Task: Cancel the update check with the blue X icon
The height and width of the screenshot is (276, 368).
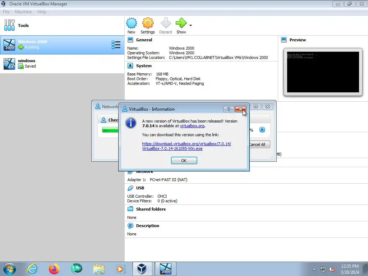Action: tap(262, 129)
